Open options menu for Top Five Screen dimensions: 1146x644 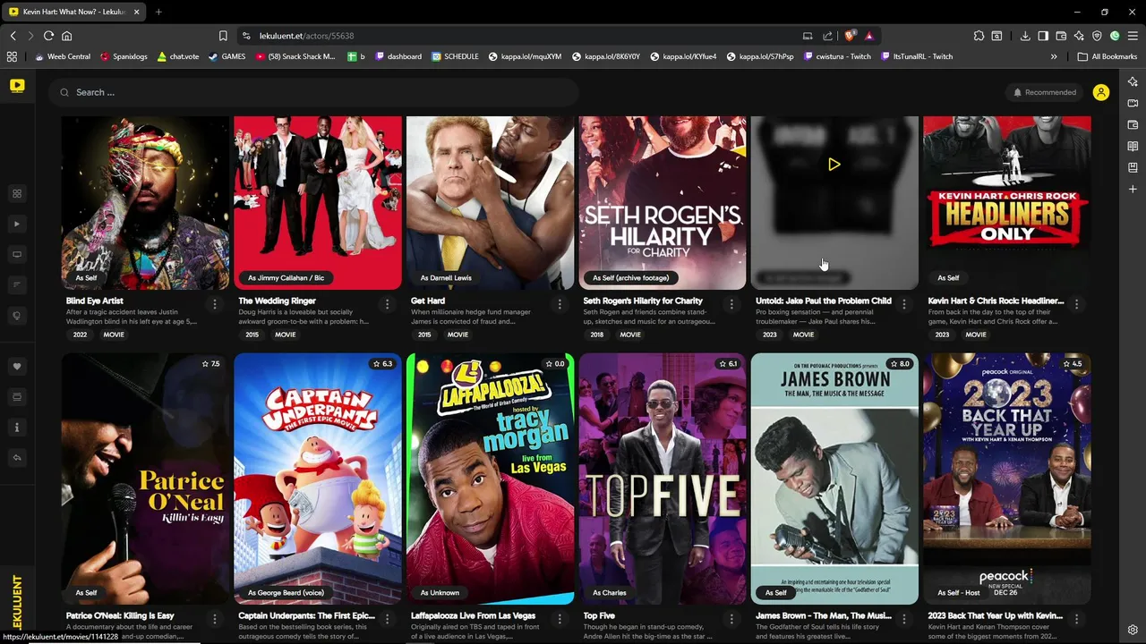point(731,619)
